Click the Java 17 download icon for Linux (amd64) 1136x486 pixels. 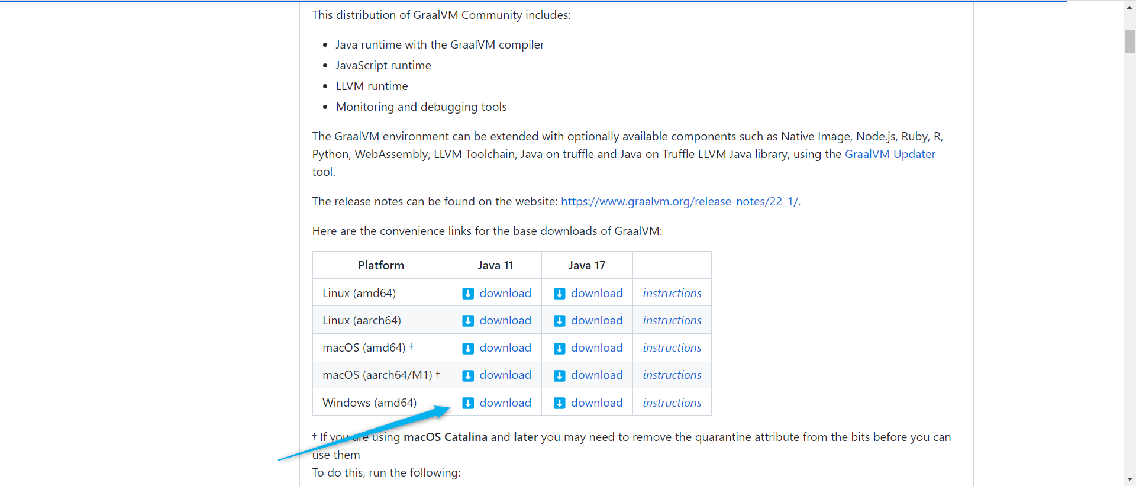(559, 294)
